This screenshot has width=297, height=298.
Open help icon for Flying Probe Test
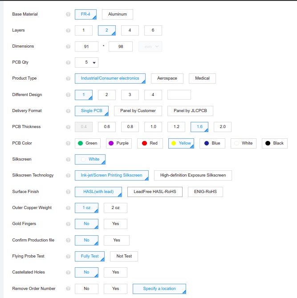click(x=68, y=256)
